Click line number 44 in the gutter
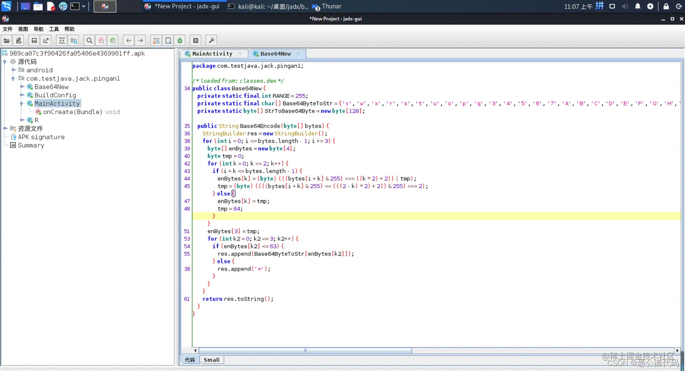Screen dimensions: 685x371 187,179
